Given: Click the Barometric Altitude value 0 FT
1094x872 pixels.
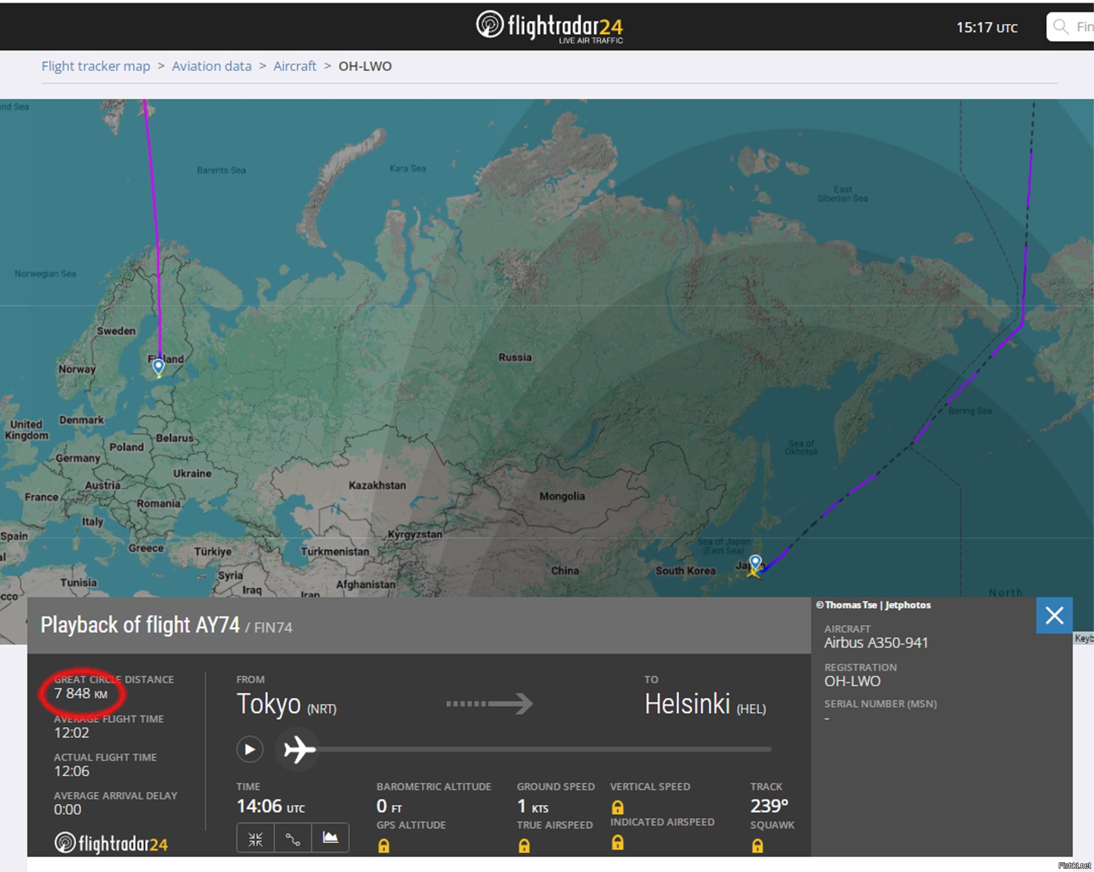Looking at the screenshot, I should [x=389, y=806].
